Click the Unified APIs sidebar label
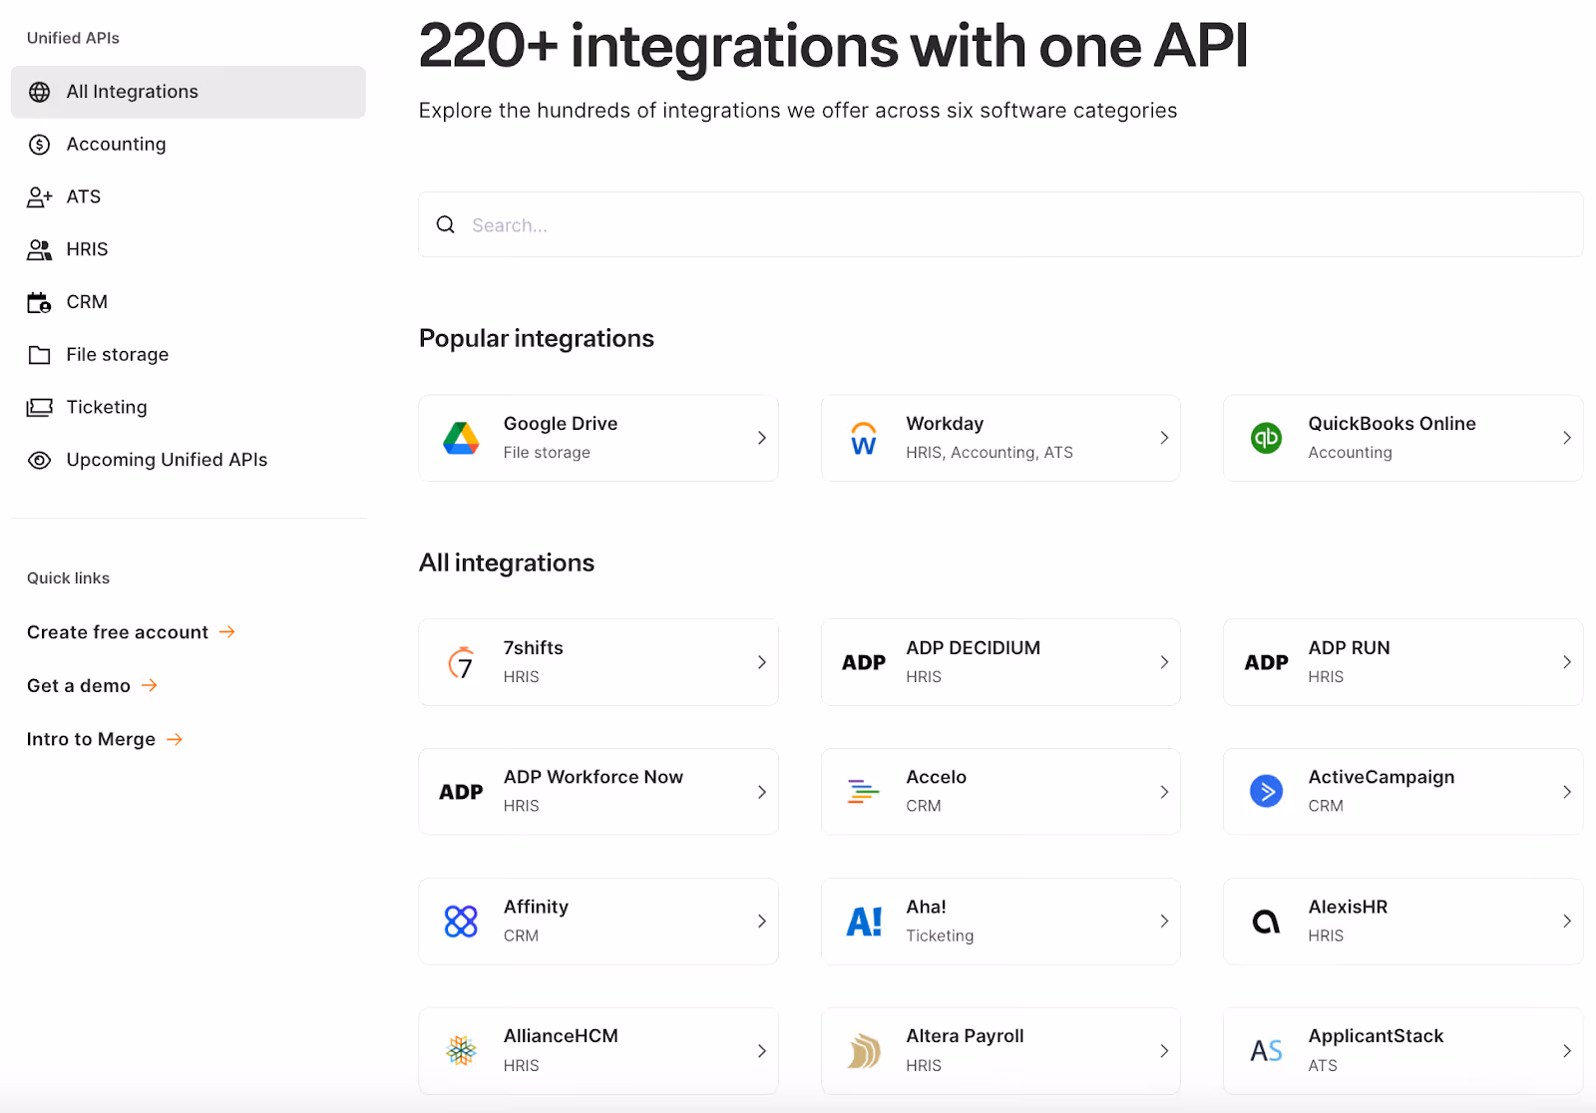 point(73,38)
